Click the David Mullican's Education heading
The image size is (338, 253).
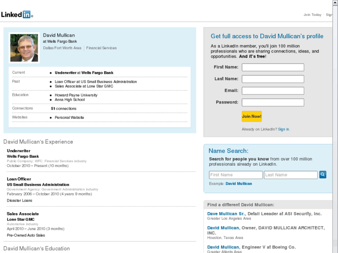pos(36,248)
